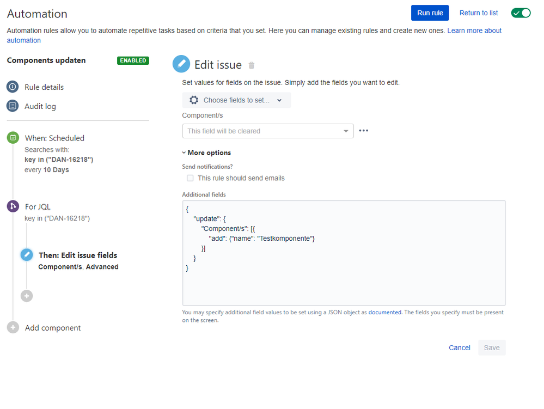Open the 'Choose fields to set...' dropdown
Image resolution: width=544 pixels, height=409 pixels.
(236, 100)
